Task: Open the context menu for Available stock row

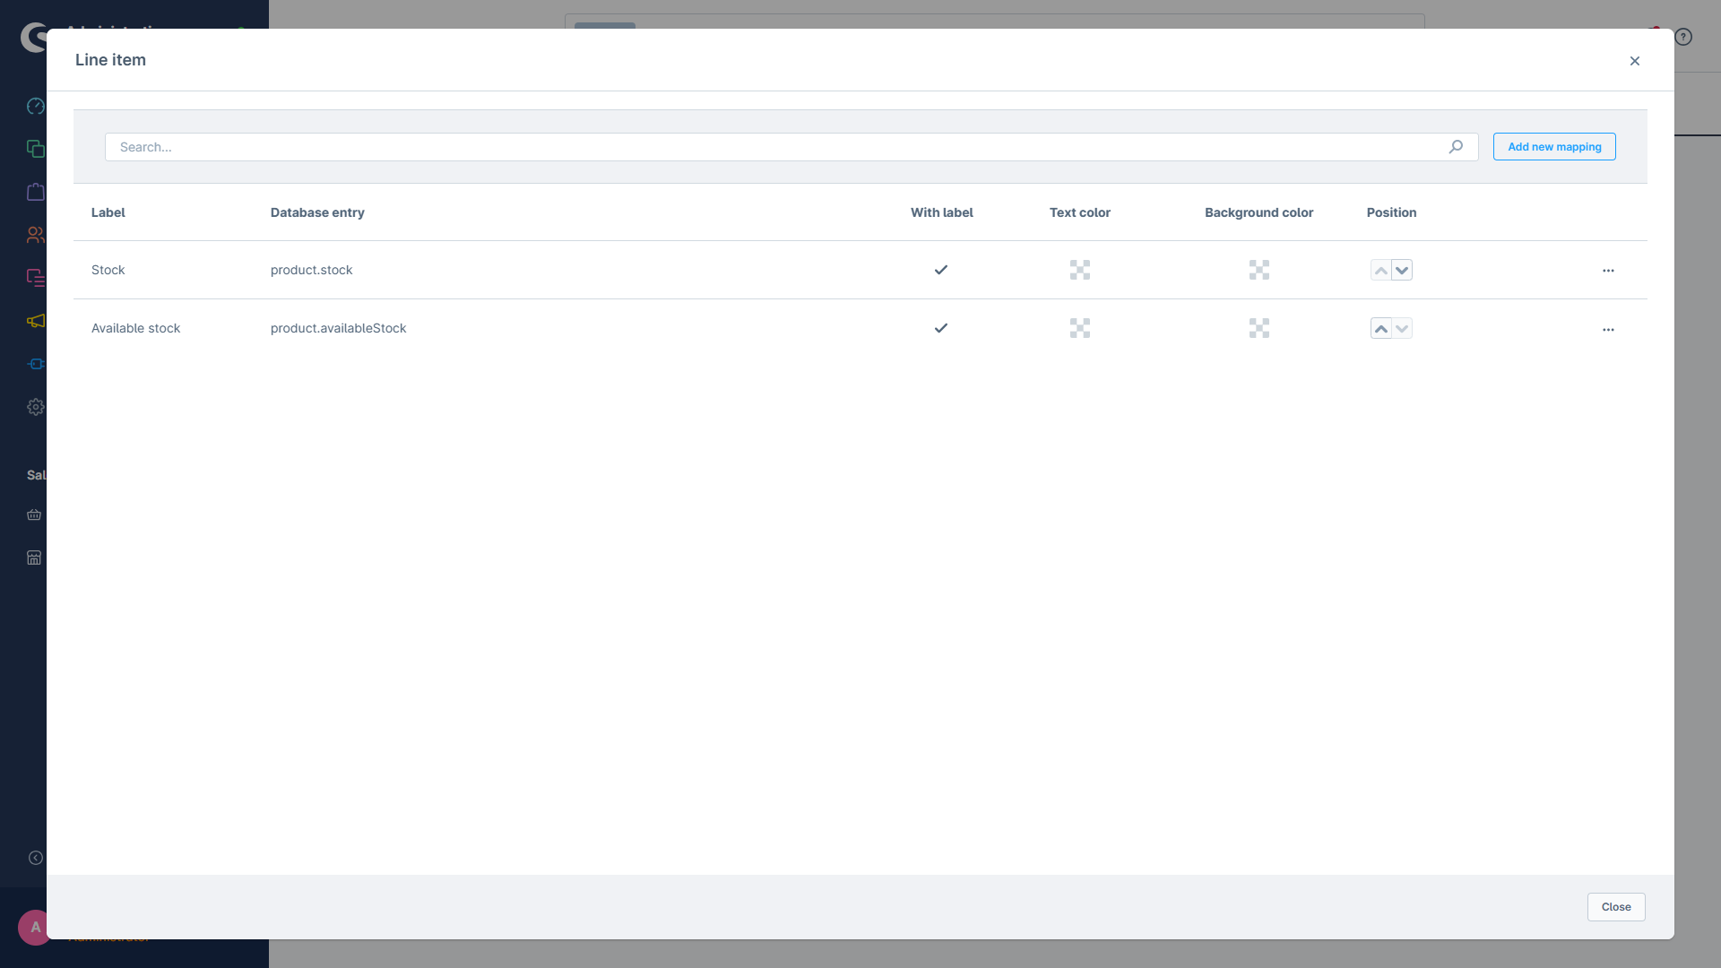Action: (x=1608, y=330)
